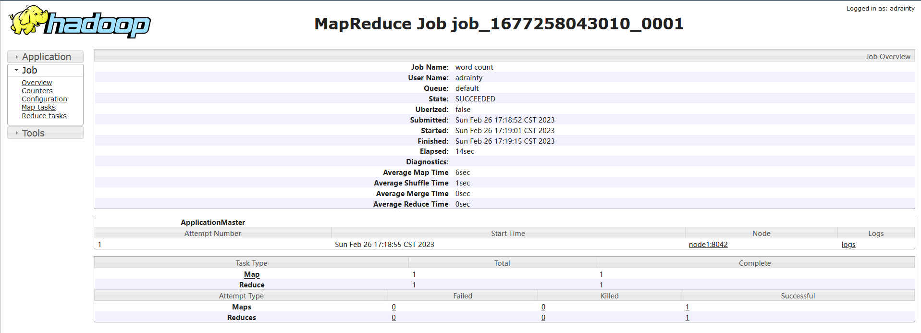Viewport: 921px width, 333px height.
Task: Open the Map task type link
Action: coord(252,274)
